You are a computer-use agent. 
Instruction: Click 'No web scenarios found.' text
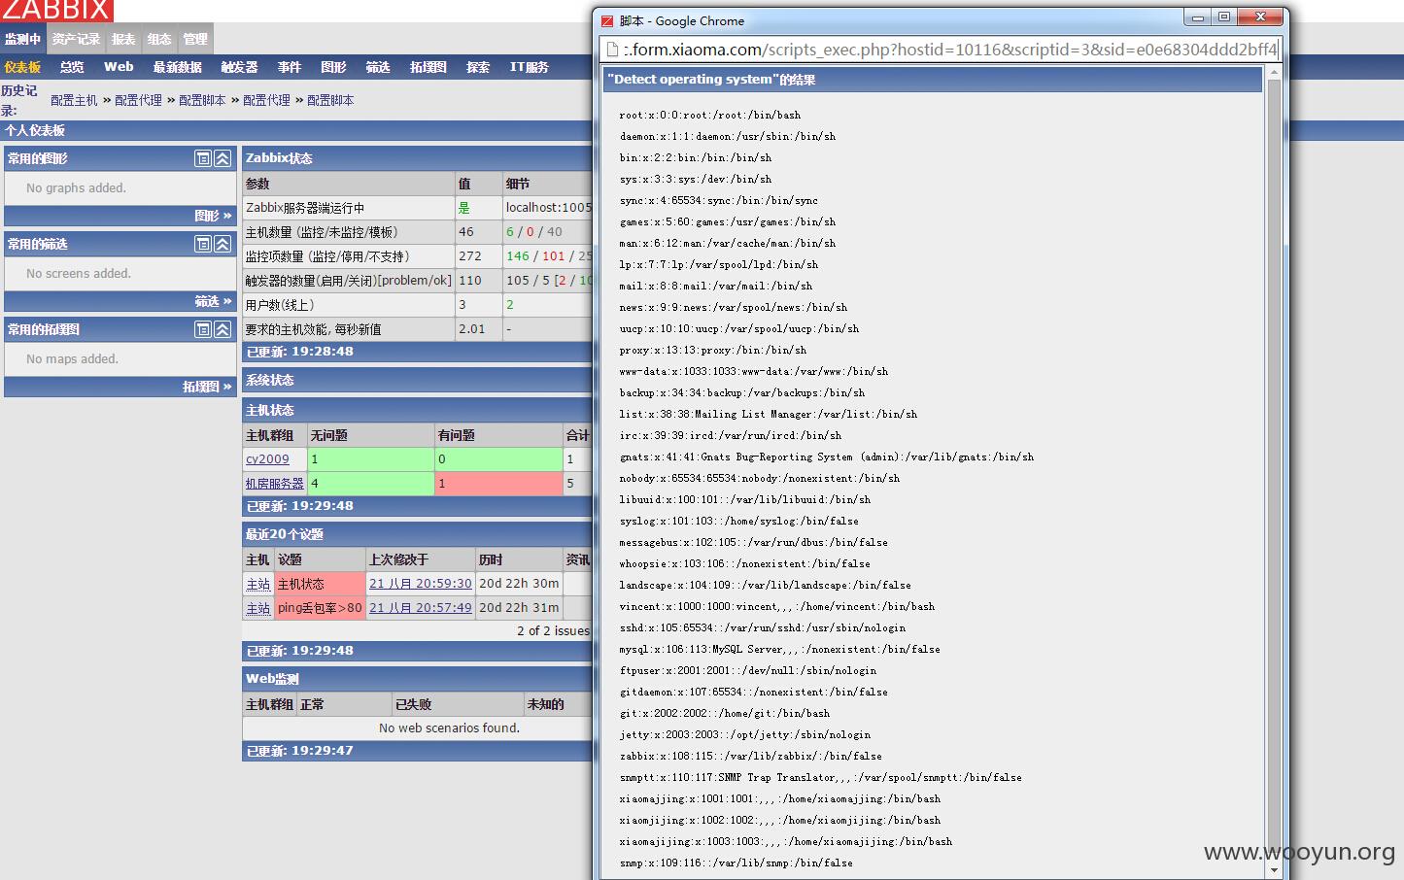[x=449, y=728]
